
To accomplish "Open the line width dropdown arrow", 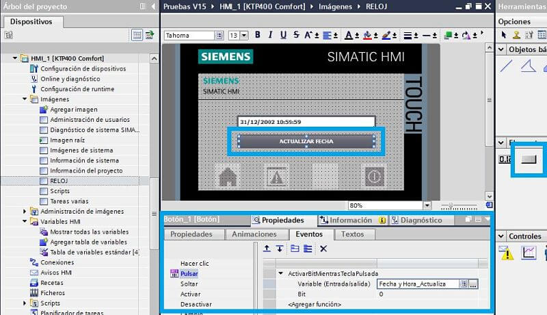I will pyautogui.click(x=416, y=36).
